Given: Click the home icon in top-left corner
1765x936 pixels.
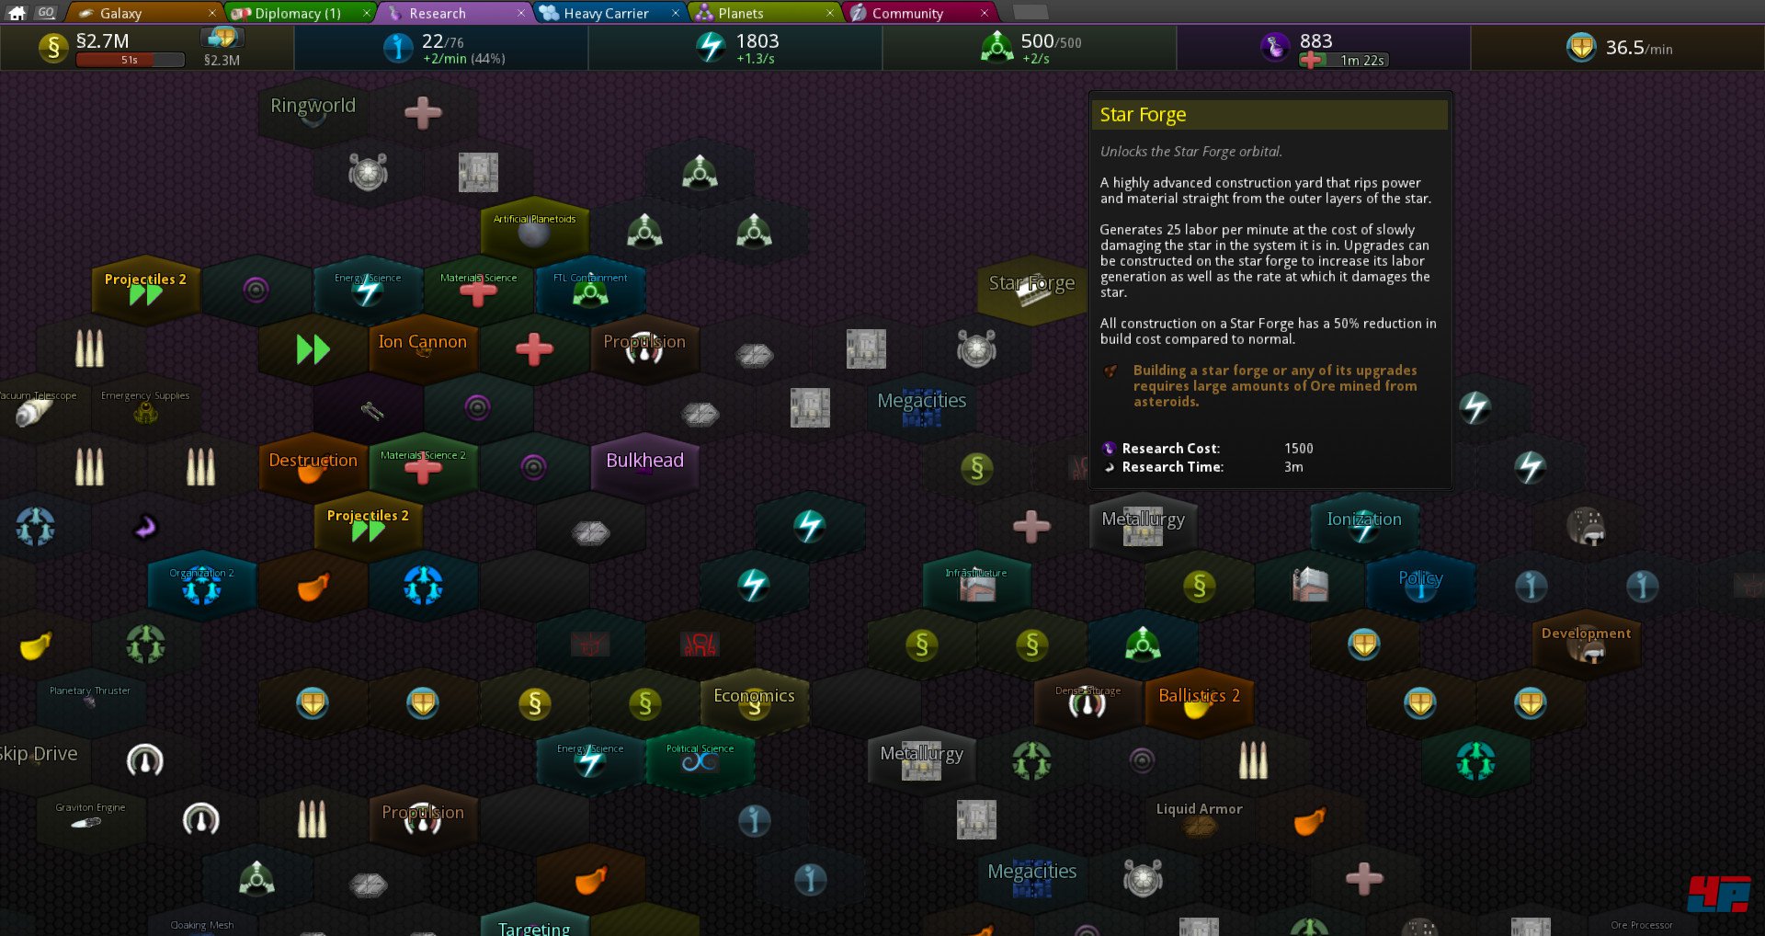Looking at the screenshot, I should pyautogui.click(x=17, y=13).
